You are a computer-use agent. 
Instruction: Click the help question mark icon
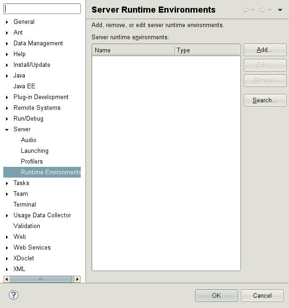(14, 295)
